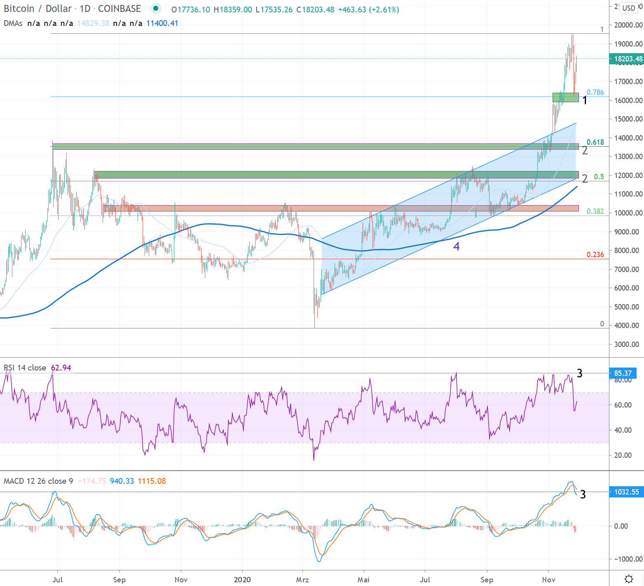Click 2020 on the time axis
Viewport: 644px width, 586px height.
243,579
